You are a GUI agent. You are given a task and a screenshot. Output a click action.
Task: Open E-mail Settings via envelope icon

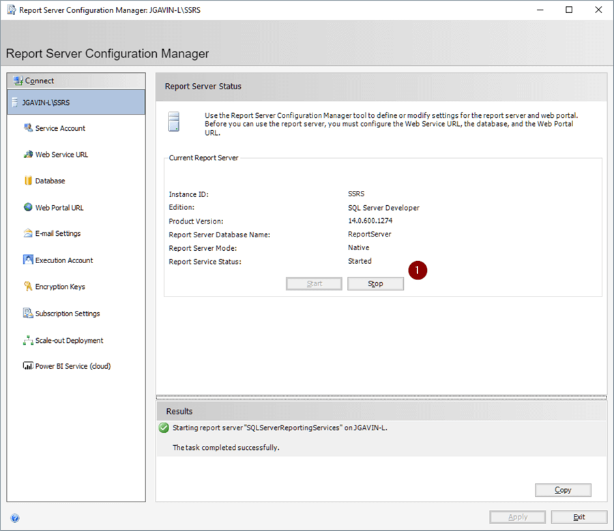28,233
